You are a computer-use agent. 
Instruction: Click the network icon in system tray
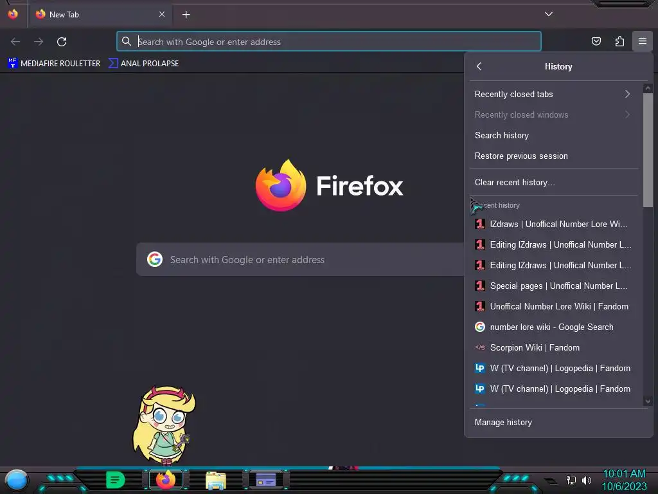click(x=571, y=480)
